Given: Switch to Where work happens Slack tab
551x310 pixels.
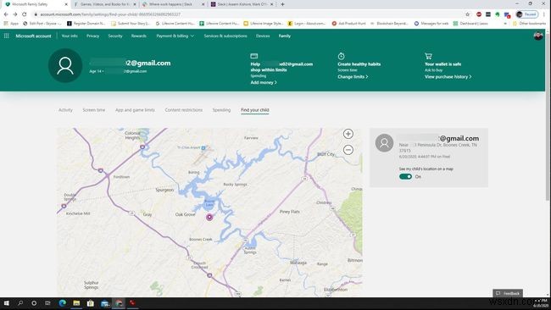Looking at the screenshot, I should pos(173,4).
